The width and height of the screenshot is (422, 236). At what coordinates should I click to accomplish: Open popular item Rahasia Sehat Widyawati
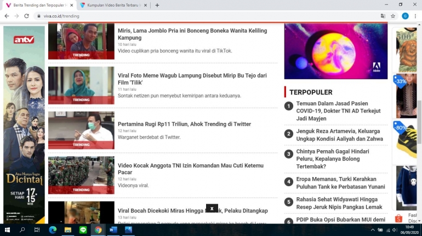(x=339, y=203)
